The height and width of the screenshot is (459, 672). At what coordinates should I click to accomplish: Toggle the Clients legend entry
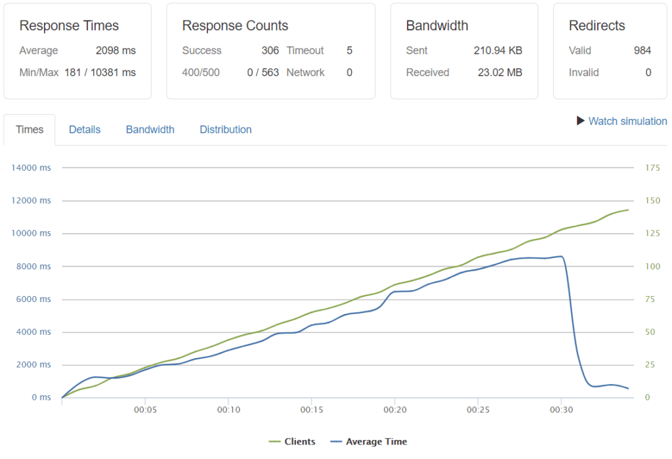click(x=299, y=441)
